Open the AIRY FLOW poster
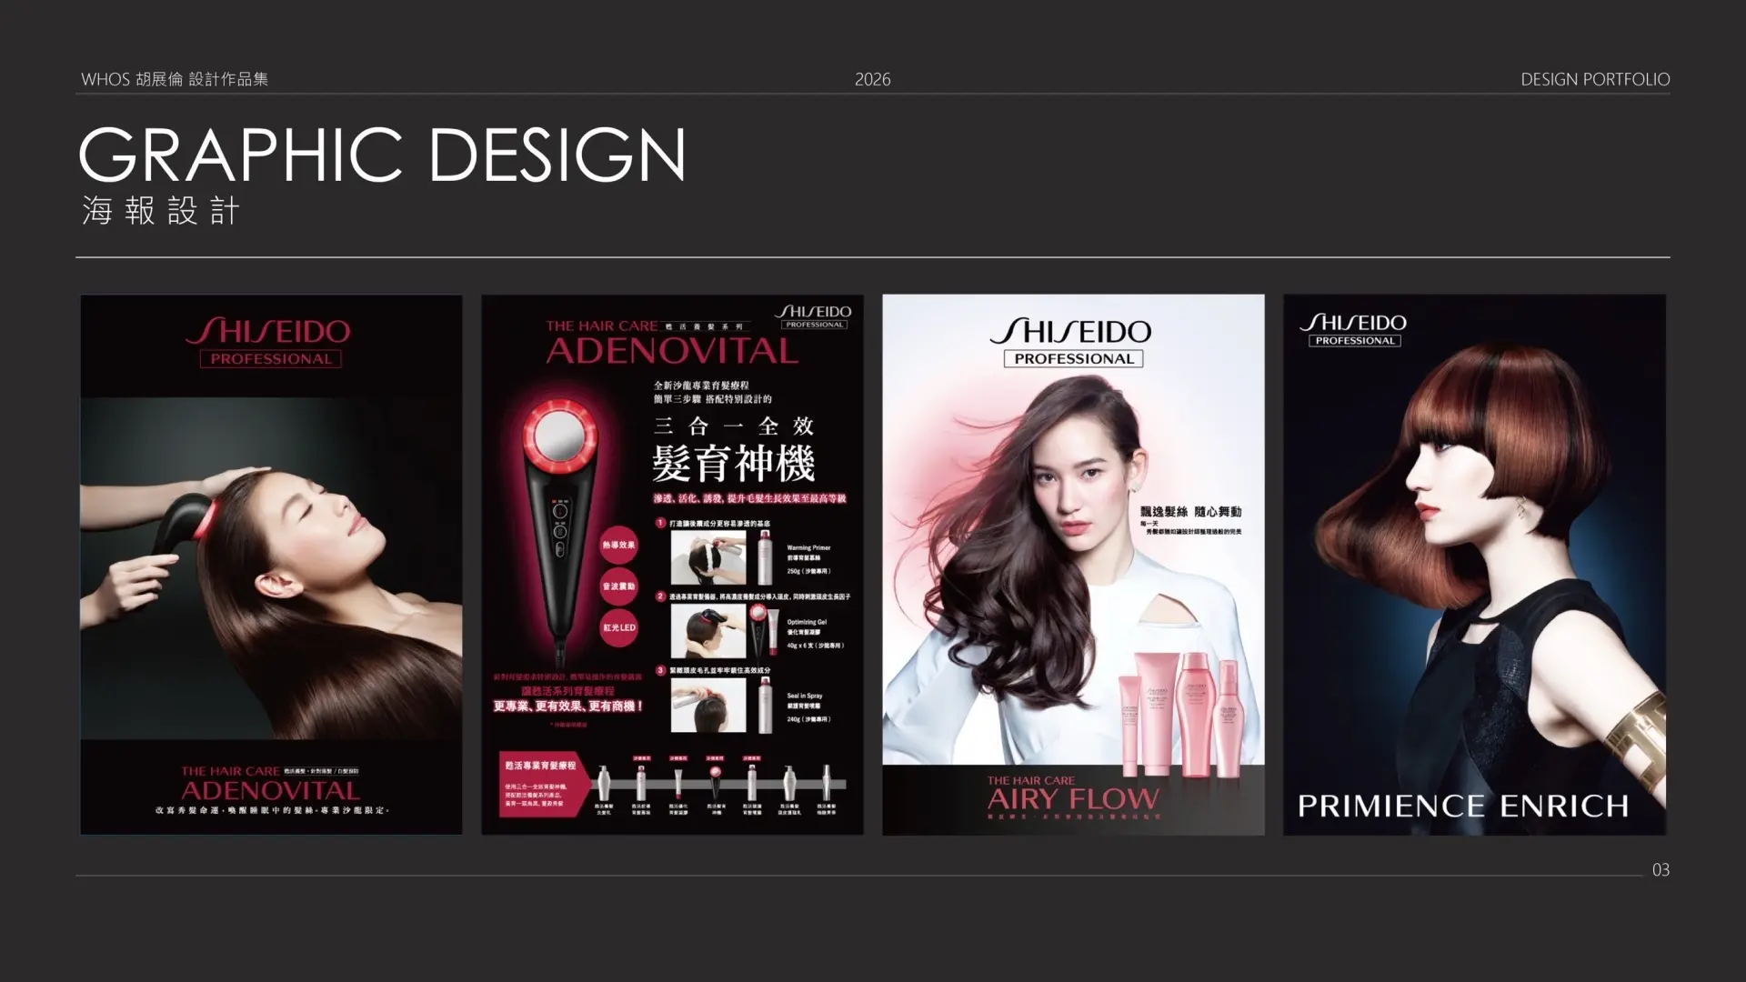Viewport: 1746px width, 982px height. point(1073,565)
